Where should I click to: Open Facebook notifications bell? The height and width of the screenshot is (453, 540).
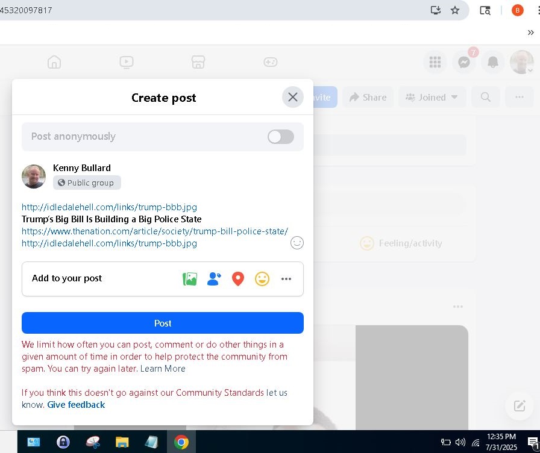coord(493,62)
